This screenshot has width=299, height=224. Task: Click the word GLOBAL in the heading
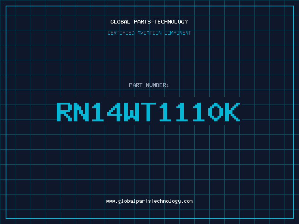[x=120, y=22]
